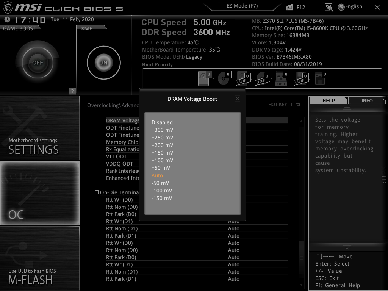Select the CD/DVD drive boot priority icon
The width and height of the screenshot is (388, 291).
coord(224,78)
